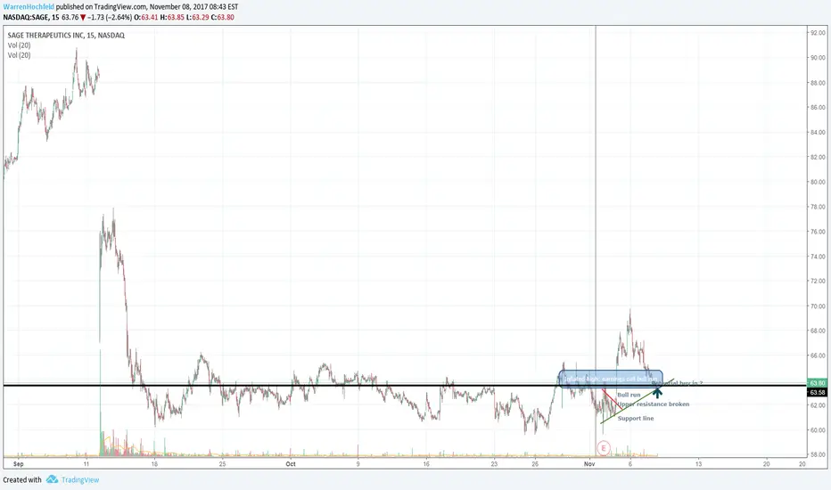Click the 66.00 price axis label
This screenshot has height=490, width=831.
coord(818,356)
